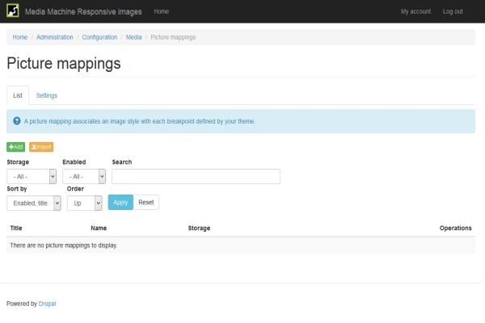Reset the filter form
The height and width of the screenshot is (323, 485).
pos(146,203)
